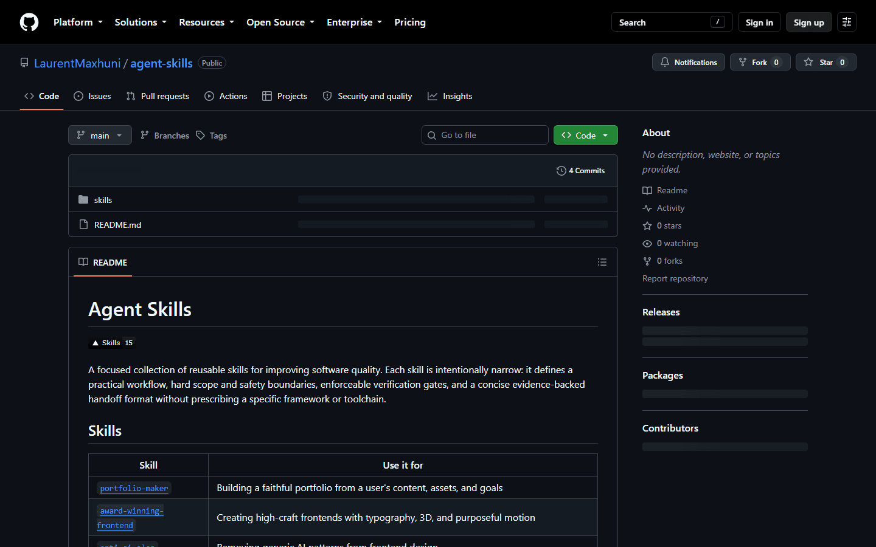This screenshot has height=547, width=876.
Task: Click the star icon beside 0 stars
Action: point(647,225)
